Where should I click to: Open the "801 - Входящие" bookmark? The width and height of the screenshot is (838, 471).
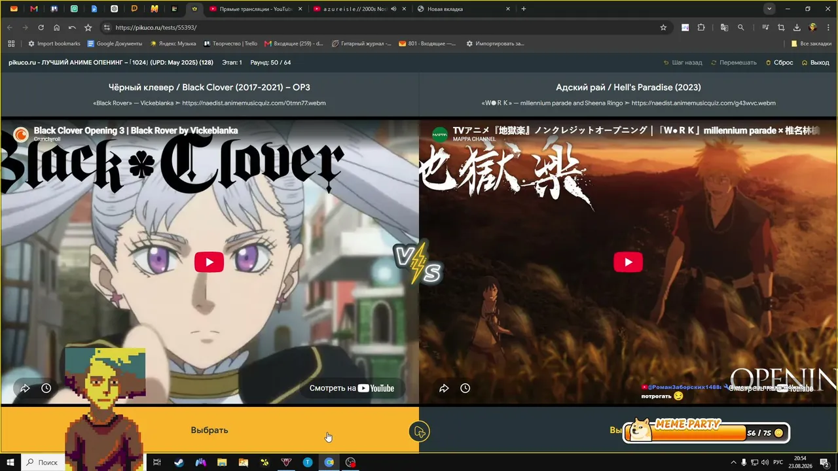pos(427,44)
